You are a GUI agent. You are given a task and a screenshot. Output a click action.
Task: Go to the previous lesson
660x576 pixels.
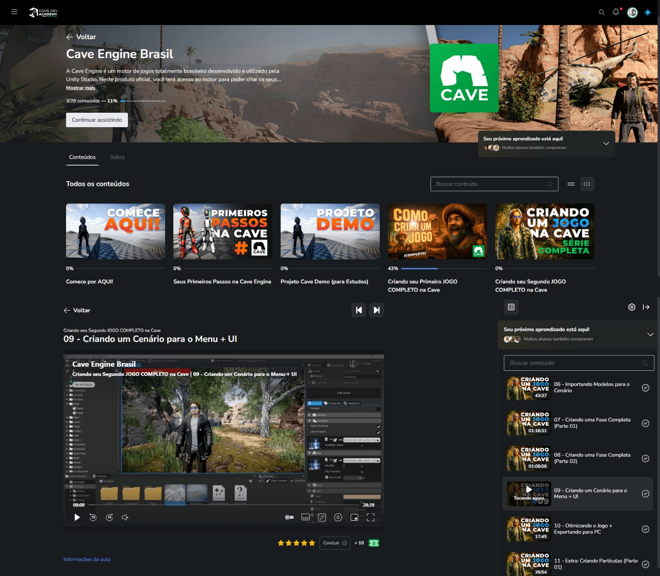(359, 310)
